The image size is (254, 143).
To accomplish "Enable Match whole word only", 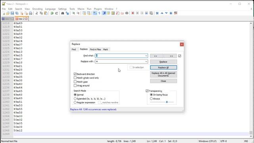I will [x=75, y=78].
